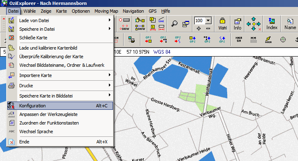Expand Speichere Karte in Bilddatei submenu
Image resolution: width=298 pixels, height=161 pixels.
click(60, 96)
